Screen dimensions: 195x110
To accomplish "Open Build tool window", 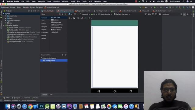I will tap(35, 98).
